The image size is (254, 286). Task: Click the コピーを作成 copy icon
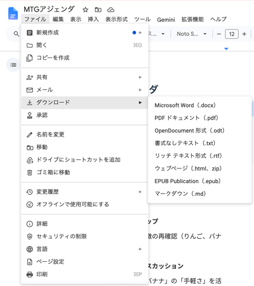pyautogui.click(x=30, y=58)
